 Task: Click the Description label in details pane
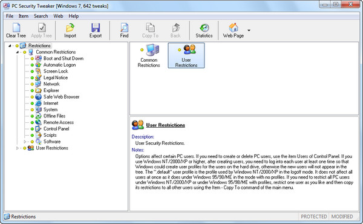pos(143,137)
